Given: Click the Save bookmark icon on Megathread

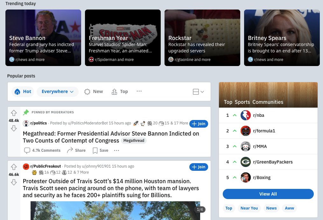Looking at the screenshot, I should tap(95, 150).
